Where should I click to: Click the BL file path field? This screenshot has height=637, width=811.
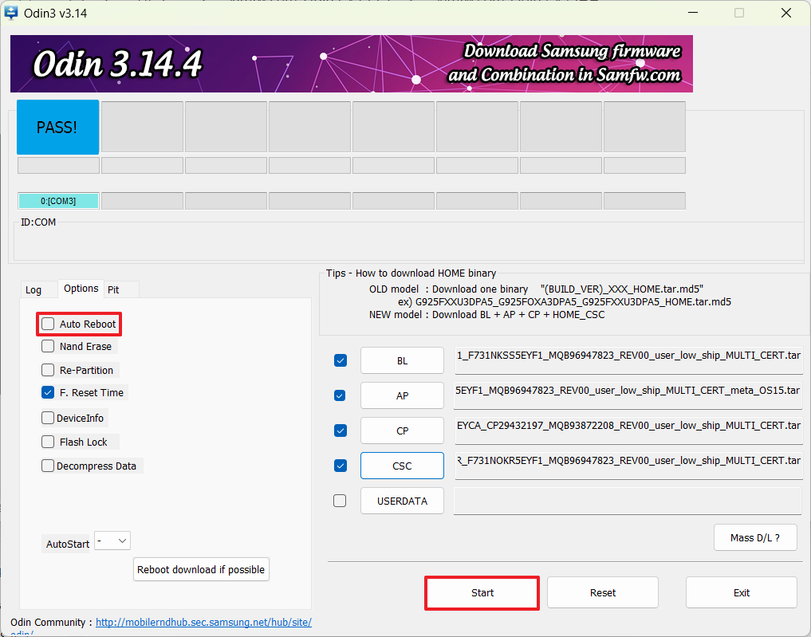(628, 360)
